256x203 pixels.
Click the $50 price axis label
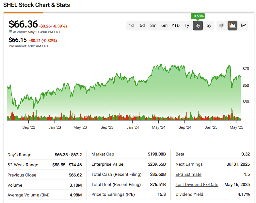pos(246,101)
